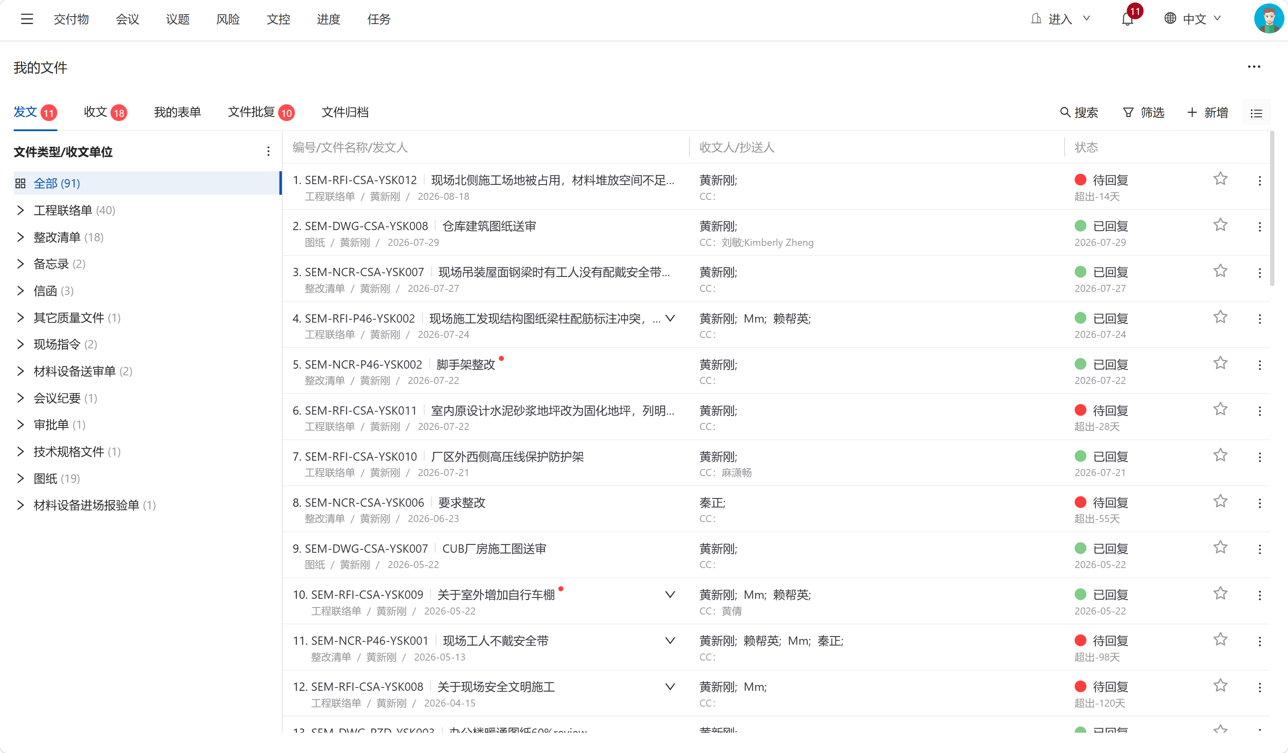
Task: Open the 文控 top menu item
Action: coord(278,19)
